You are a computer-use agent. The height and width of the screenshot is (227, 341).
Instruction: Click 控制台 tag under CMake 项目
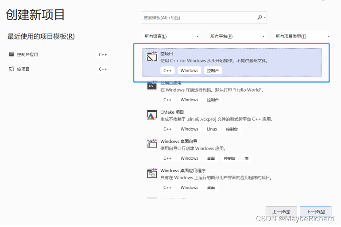[232, 129]
